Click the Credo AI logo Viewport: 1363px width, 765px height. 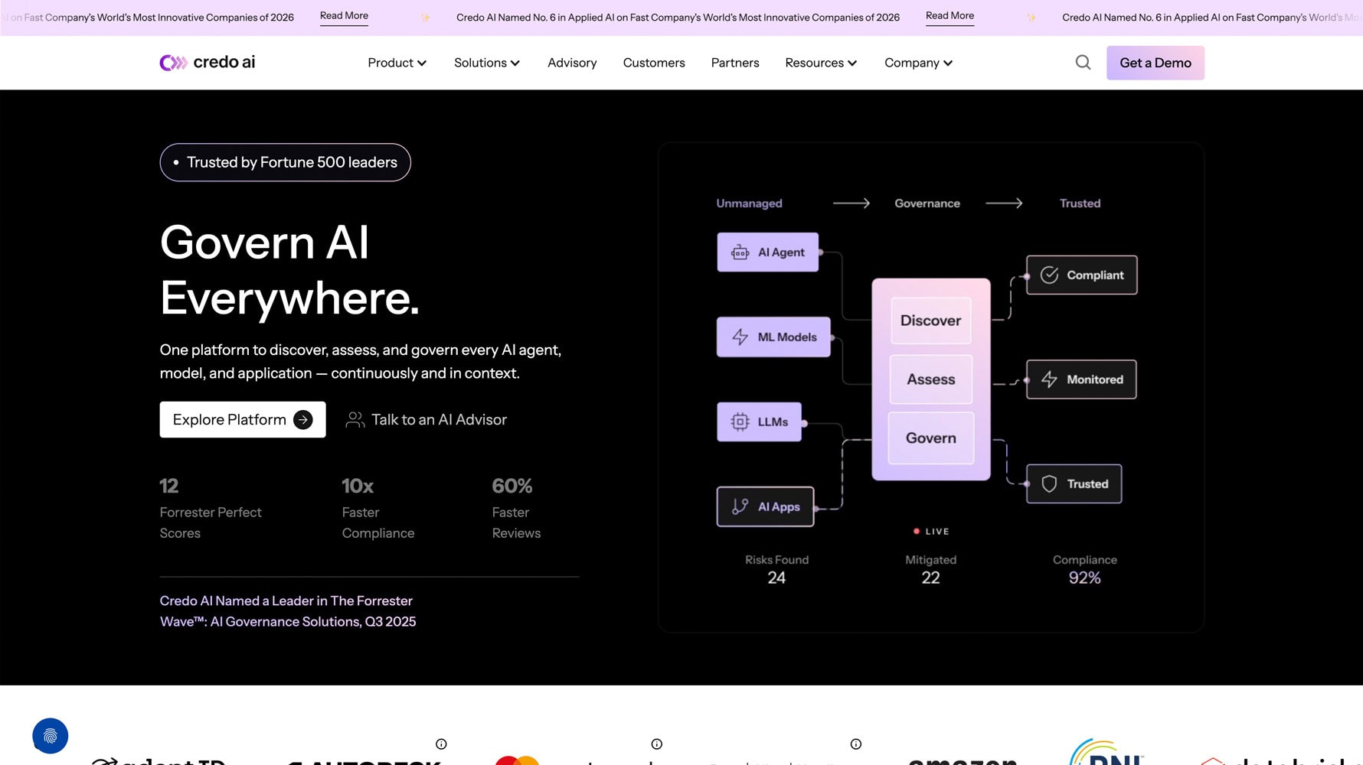click(x=207, y=63)
